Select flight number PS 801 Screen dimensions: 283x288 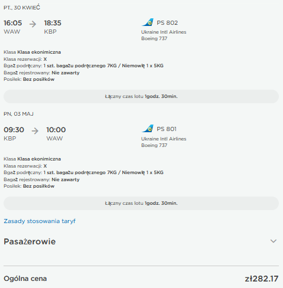[167, 129]
